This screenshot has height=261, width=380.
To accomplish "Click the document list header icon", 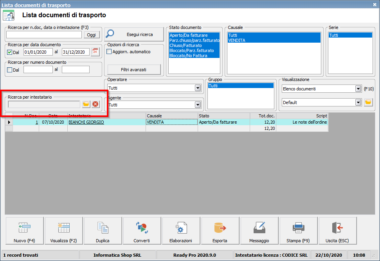I will [x=9, y=16].
